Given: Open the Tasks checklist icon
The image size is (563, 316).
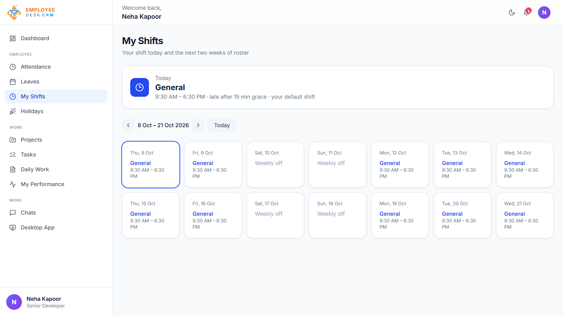Looking at the screenshot, I should (x=13, y=154).
